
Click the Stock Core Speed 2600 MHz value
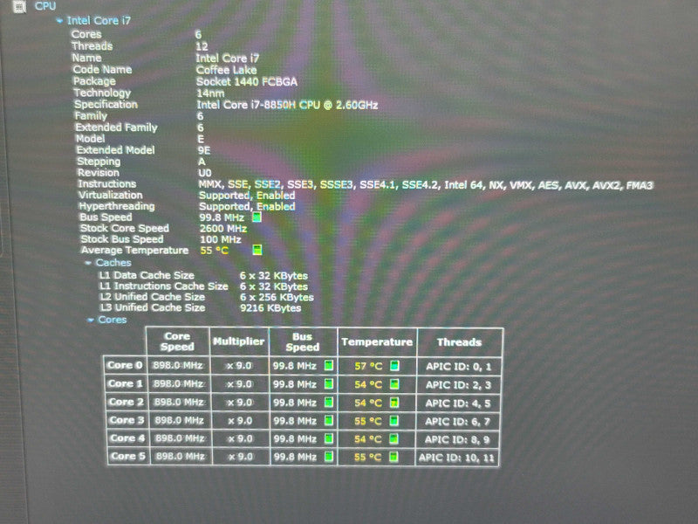[x=223, y=229]
